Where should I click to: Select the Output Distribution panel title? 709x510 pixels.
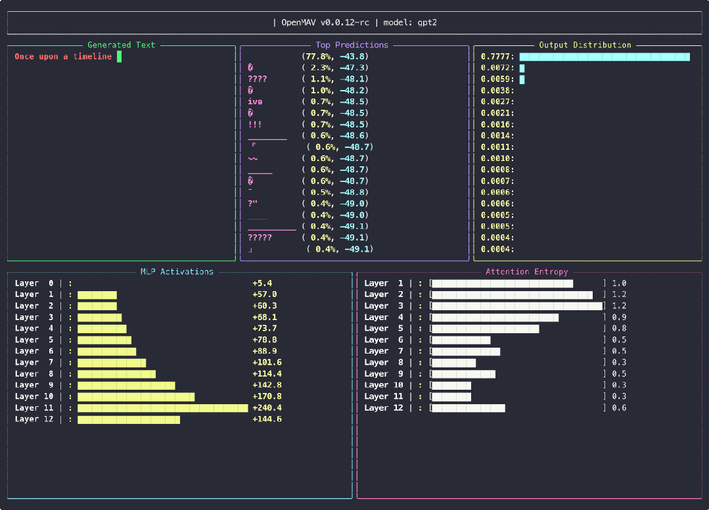(x=585, y=45)
